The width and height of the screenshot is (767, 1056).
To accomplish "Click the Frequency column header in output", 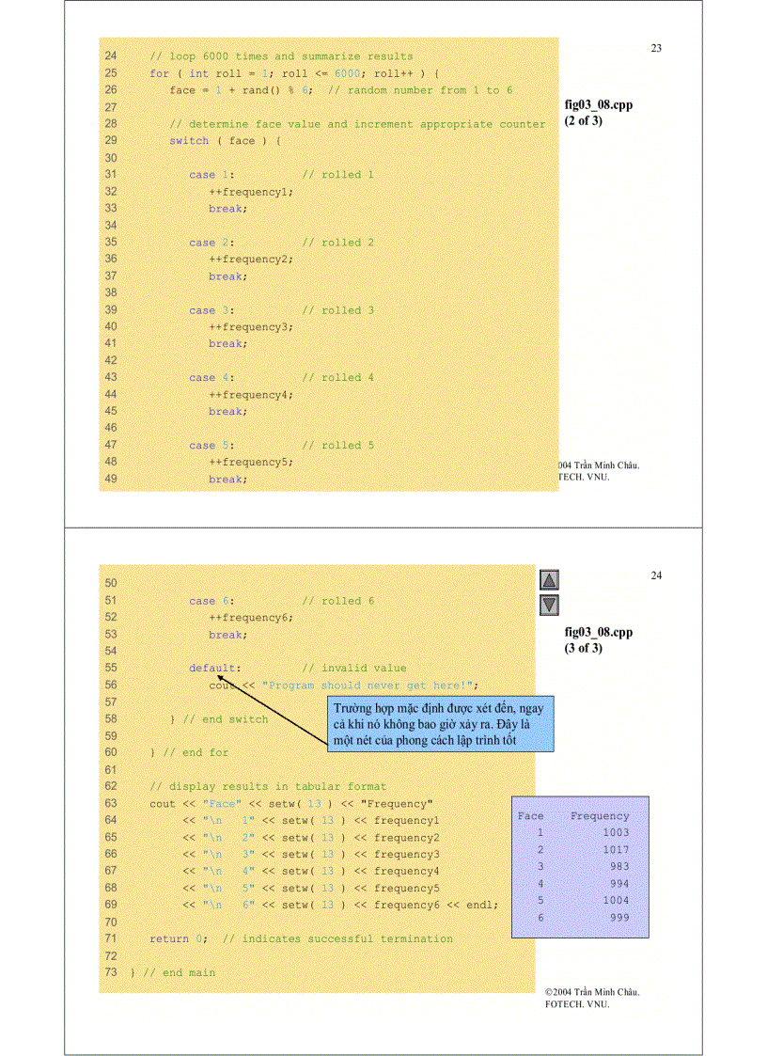I will point(599,816).
